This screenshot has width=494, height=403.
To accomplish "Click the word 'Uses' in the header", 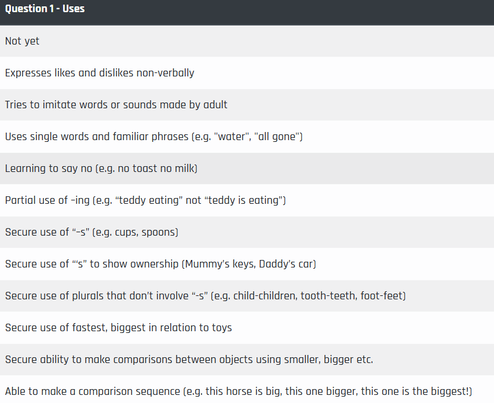I will click(74, 9).
